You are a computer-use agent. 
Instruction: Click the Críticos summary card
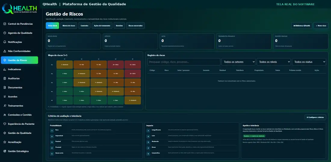coord(130,41)
